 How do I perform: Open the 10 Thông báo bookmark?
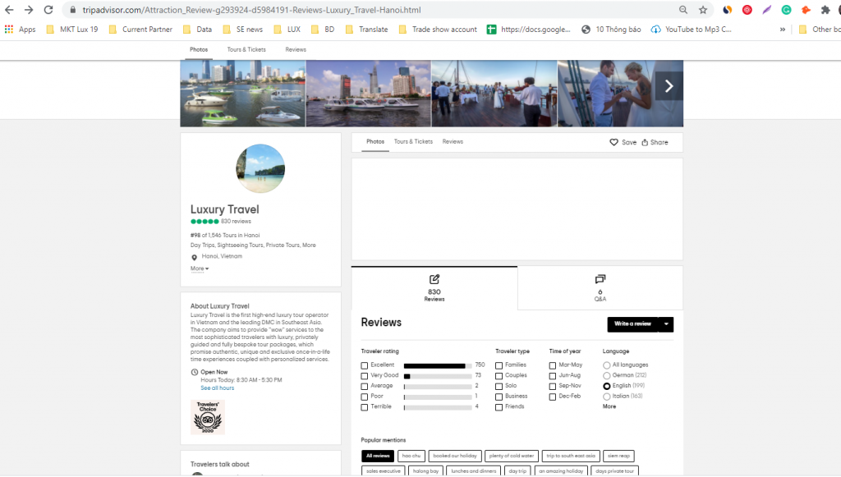tap(611, 29)
